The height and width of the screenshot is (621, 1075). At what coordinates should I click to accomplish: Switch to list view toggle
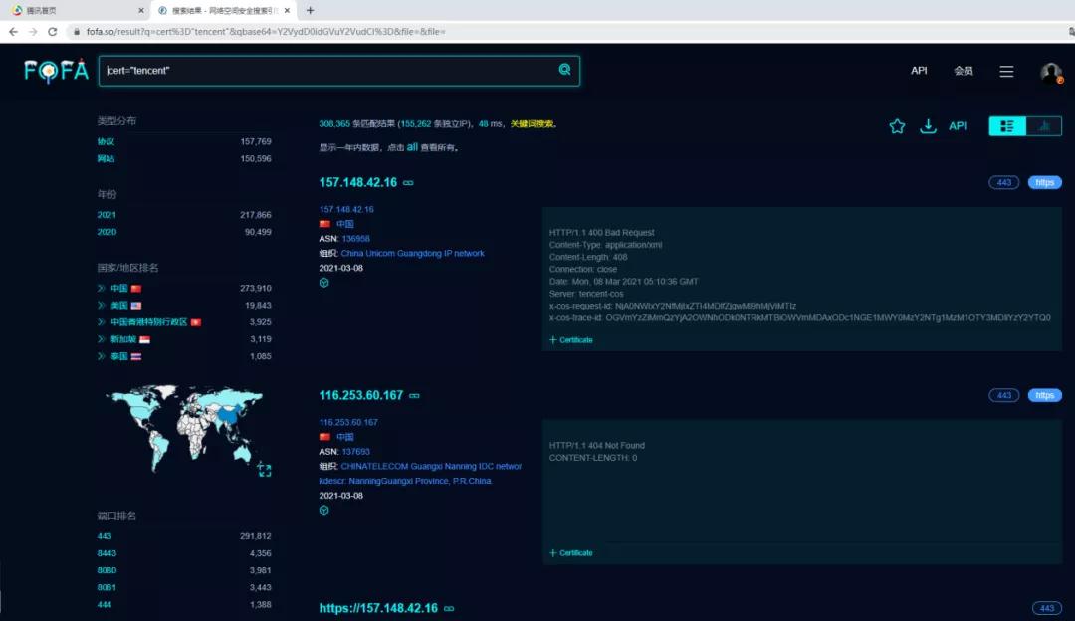1007,126
